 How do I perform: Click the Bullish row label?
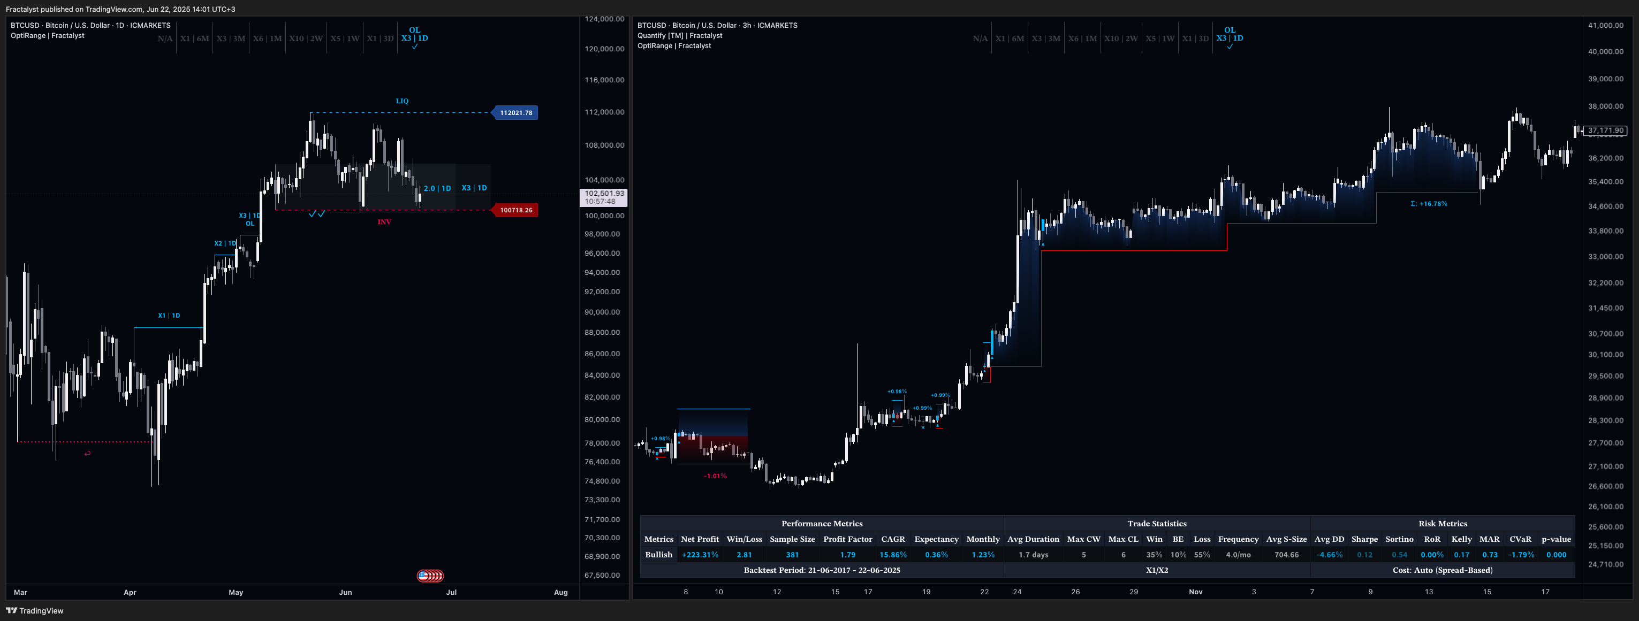(658, 555)
